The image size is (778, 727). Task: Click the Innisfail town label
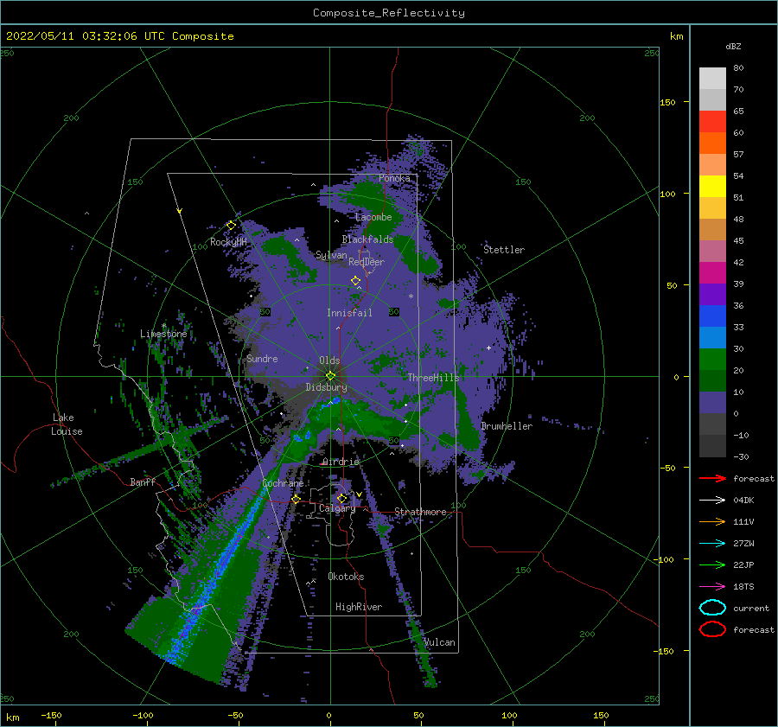click(x=349, y=313)
